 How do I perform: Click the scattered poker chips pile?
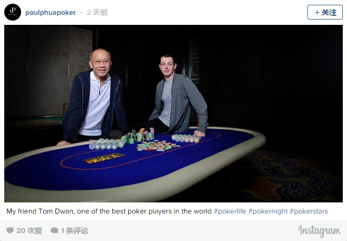tap(158, 146)
